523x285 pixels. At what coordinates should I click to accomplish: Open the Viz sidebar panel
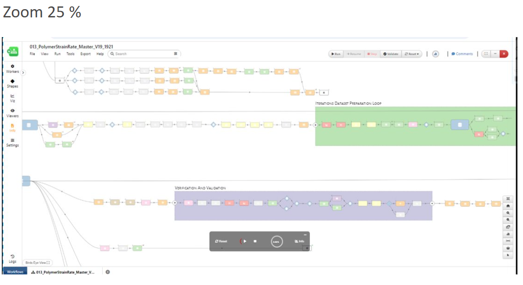[x=12, y=98]
